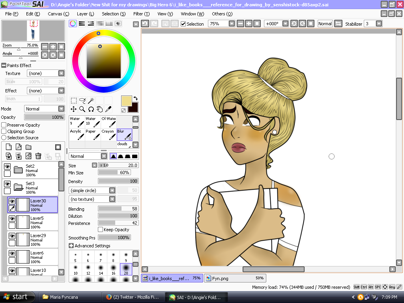The width and height of the screenshot is (404, 303).
Task: Select the Water 9 brush
Action: click(76, 121)
